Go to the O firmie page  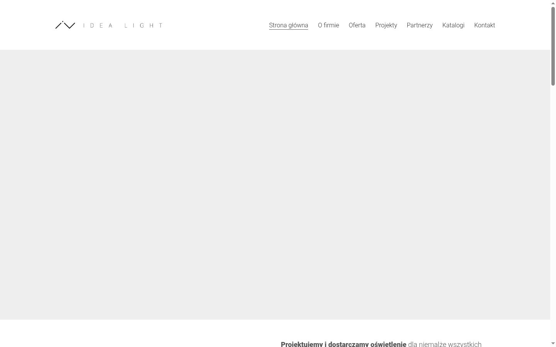(328, 25)
